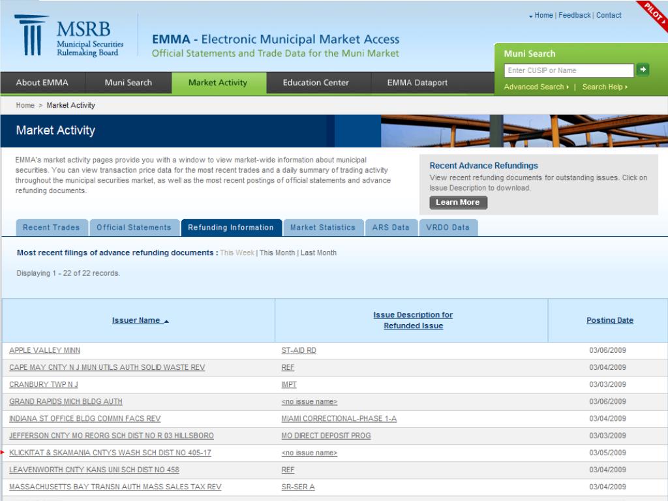Open Advanced Search link
668x501 pixels.
(536, 87)
